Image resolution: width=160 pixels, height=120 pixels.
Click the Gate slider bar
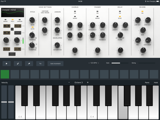click(120, 63)
